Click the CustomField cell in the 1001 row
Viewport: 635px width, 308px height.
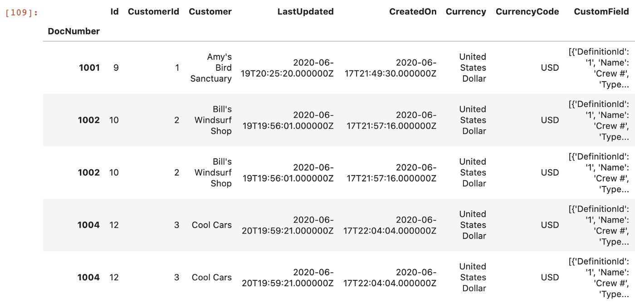(x=599, y=68)
